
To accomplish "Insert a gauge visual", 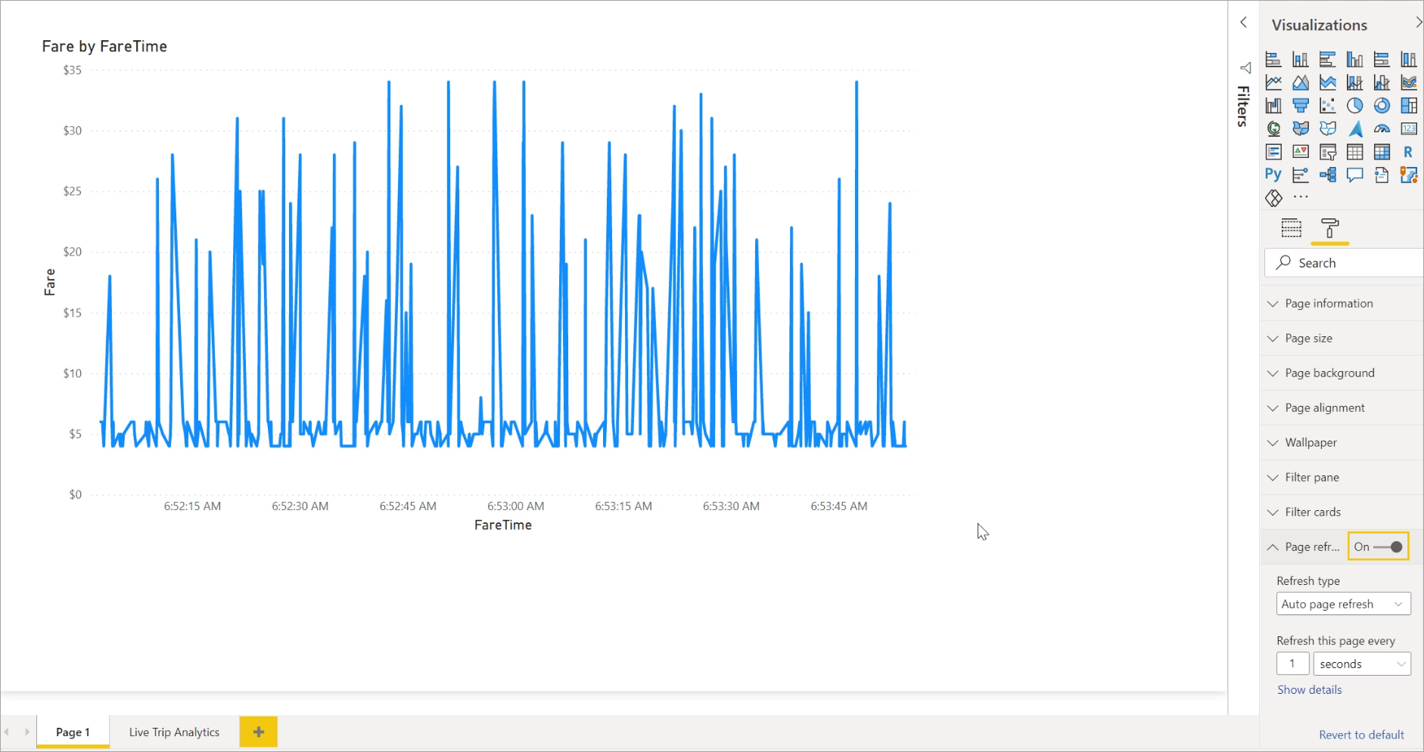I will (x=1381, y=129).
